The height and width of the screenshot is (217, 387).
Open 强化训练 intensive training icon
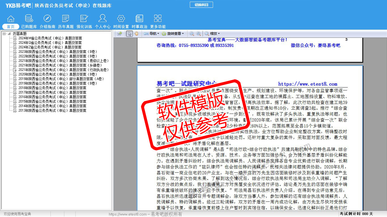pyautogui.click(x=84, y=19)
